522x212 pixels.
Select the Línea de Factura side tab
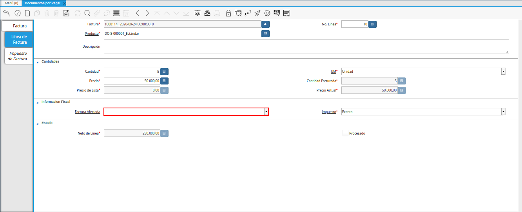point(19,40)
